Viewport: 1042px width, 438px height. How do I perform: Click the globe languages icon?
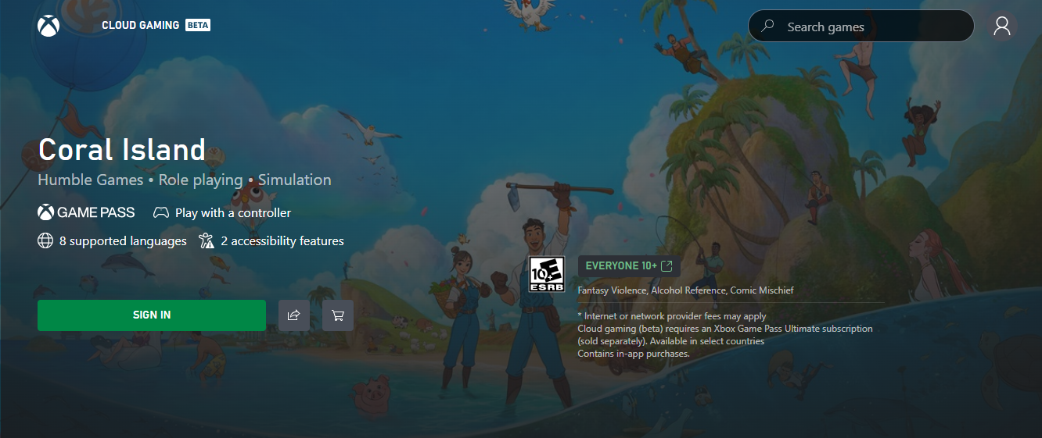pos(45,241)
